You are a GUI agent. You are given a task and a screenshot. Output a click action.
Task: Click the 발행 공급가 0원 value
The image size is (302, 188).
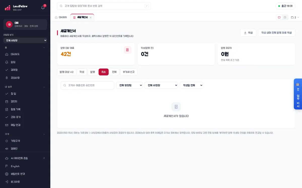(225, 54)
